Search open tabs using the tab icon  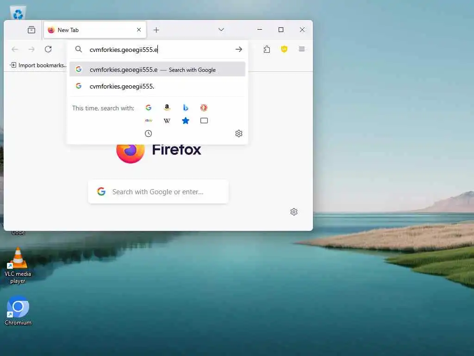pos(204,121)
